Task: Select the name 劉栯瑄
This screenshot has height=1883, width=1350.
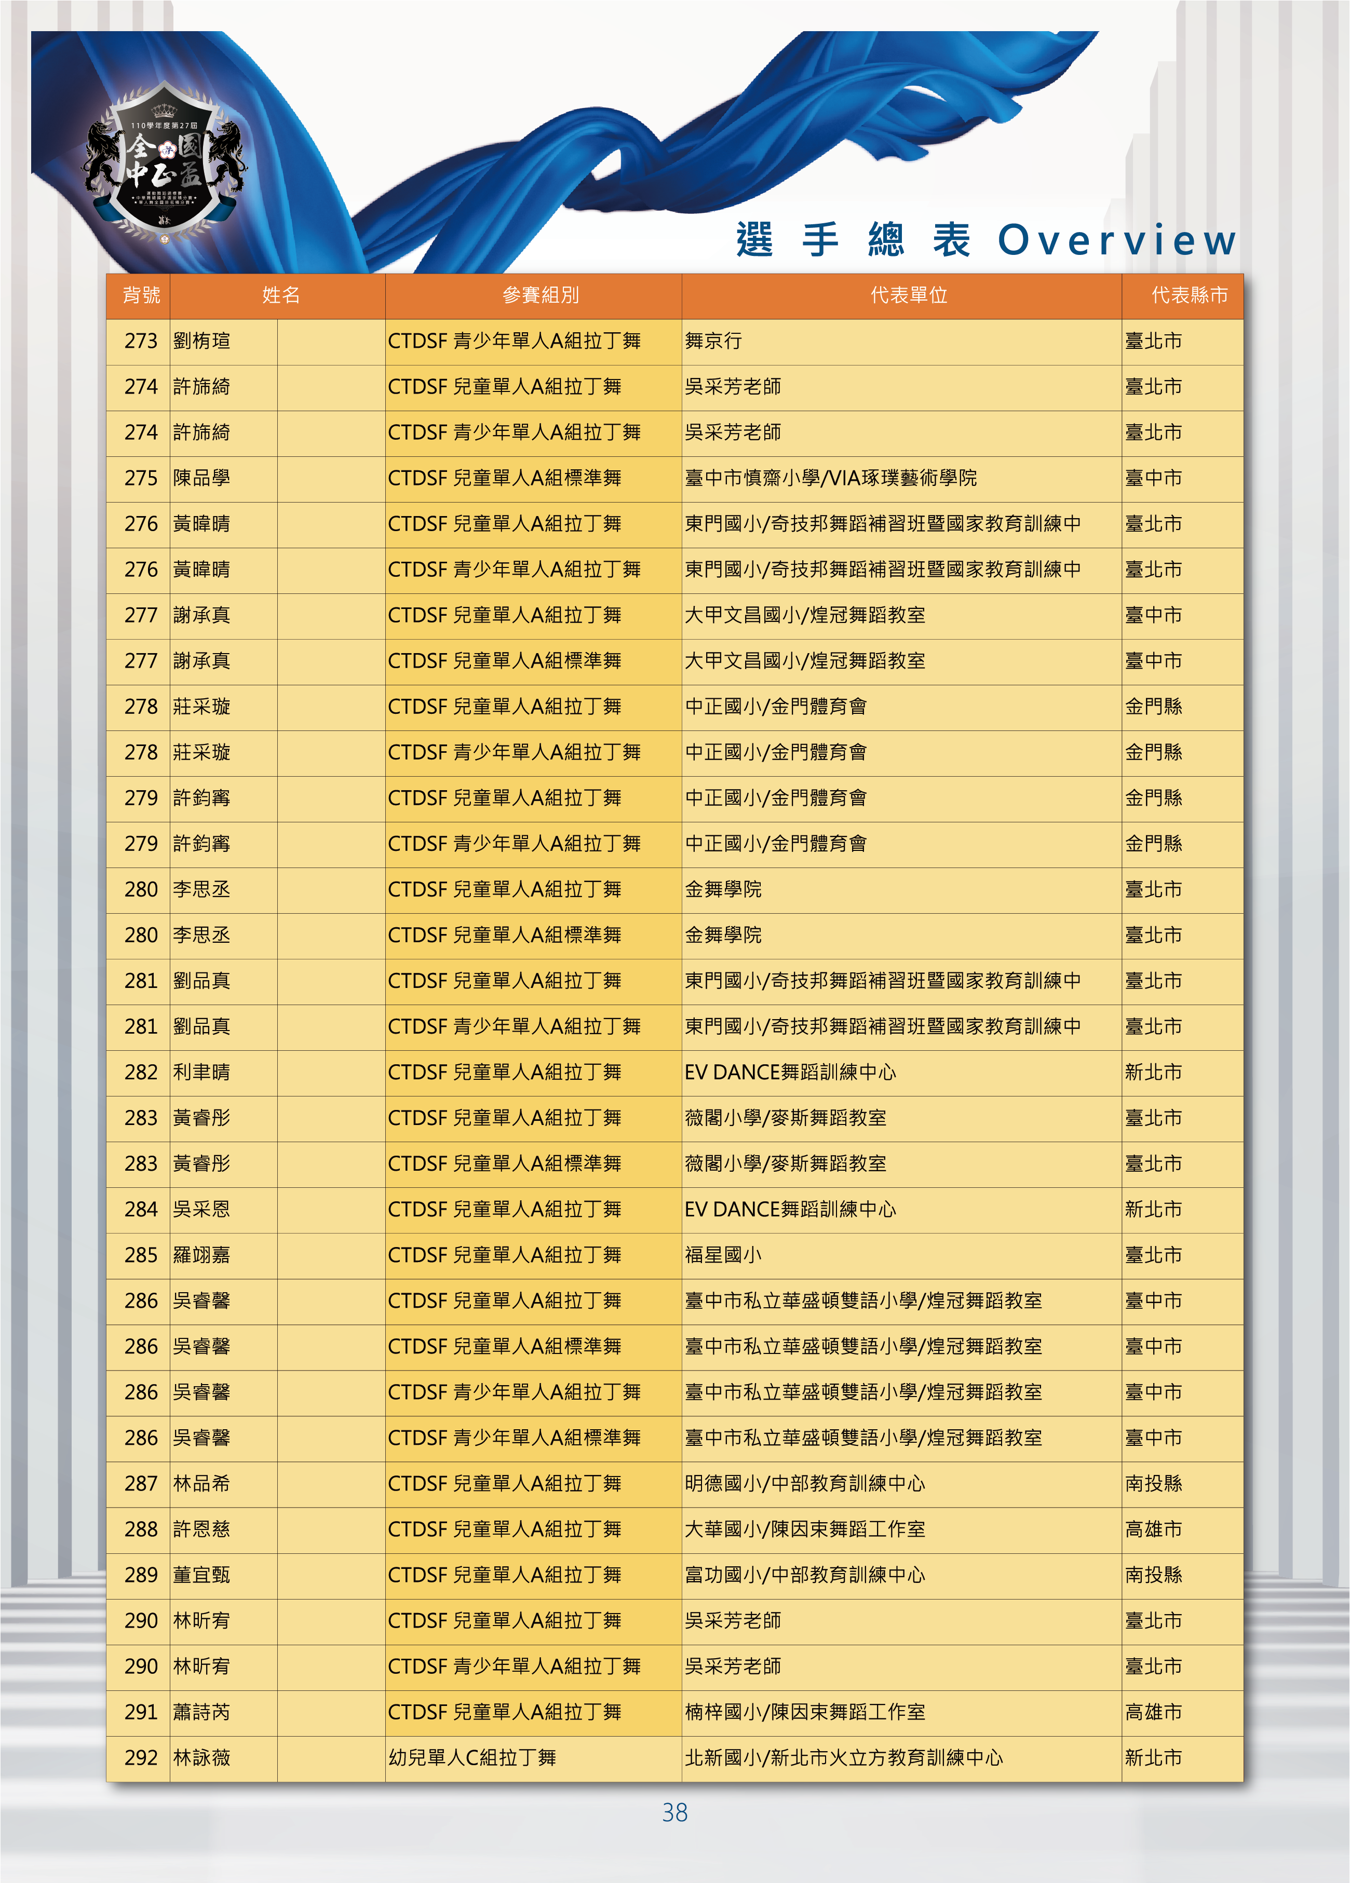Action: pyautogui.click(x=202, y=341)
